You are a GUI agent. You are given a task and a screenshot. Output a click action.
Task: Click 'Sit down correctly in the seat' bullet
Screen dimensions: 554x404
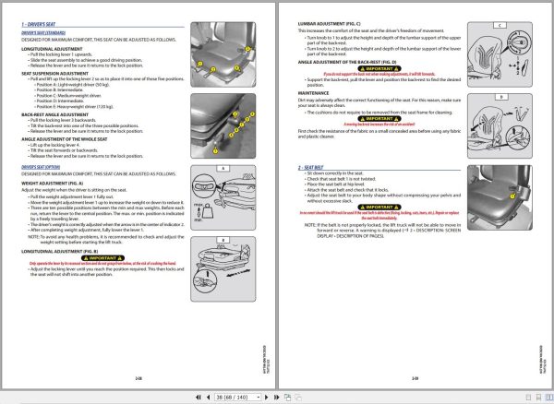pos(334,173)
